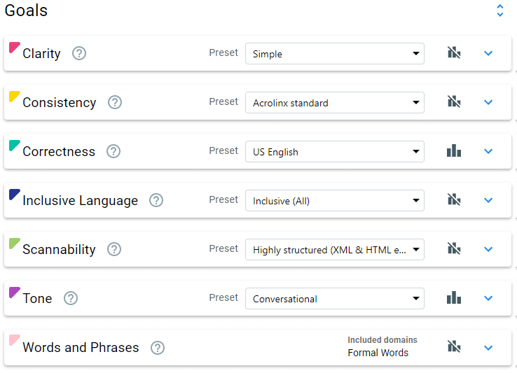Click the expand/collapse all arrows beside Goals
Viewport: 517px width, 373px height.
(x=500, y=10)
